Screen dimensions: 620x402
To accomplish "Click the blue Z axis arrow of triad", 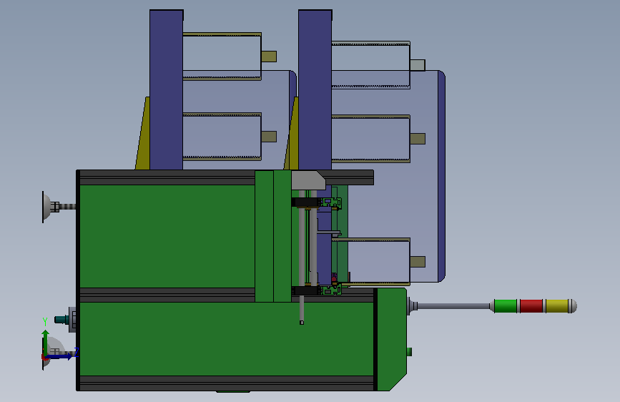I will click(x=59, y=356).
